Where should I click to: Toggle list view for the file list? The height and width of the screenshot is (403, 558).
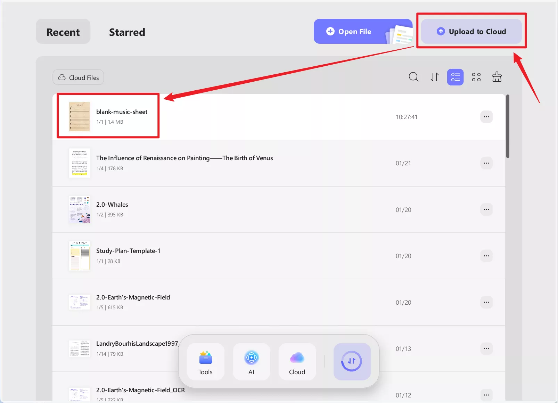click(x=455, y=77)
